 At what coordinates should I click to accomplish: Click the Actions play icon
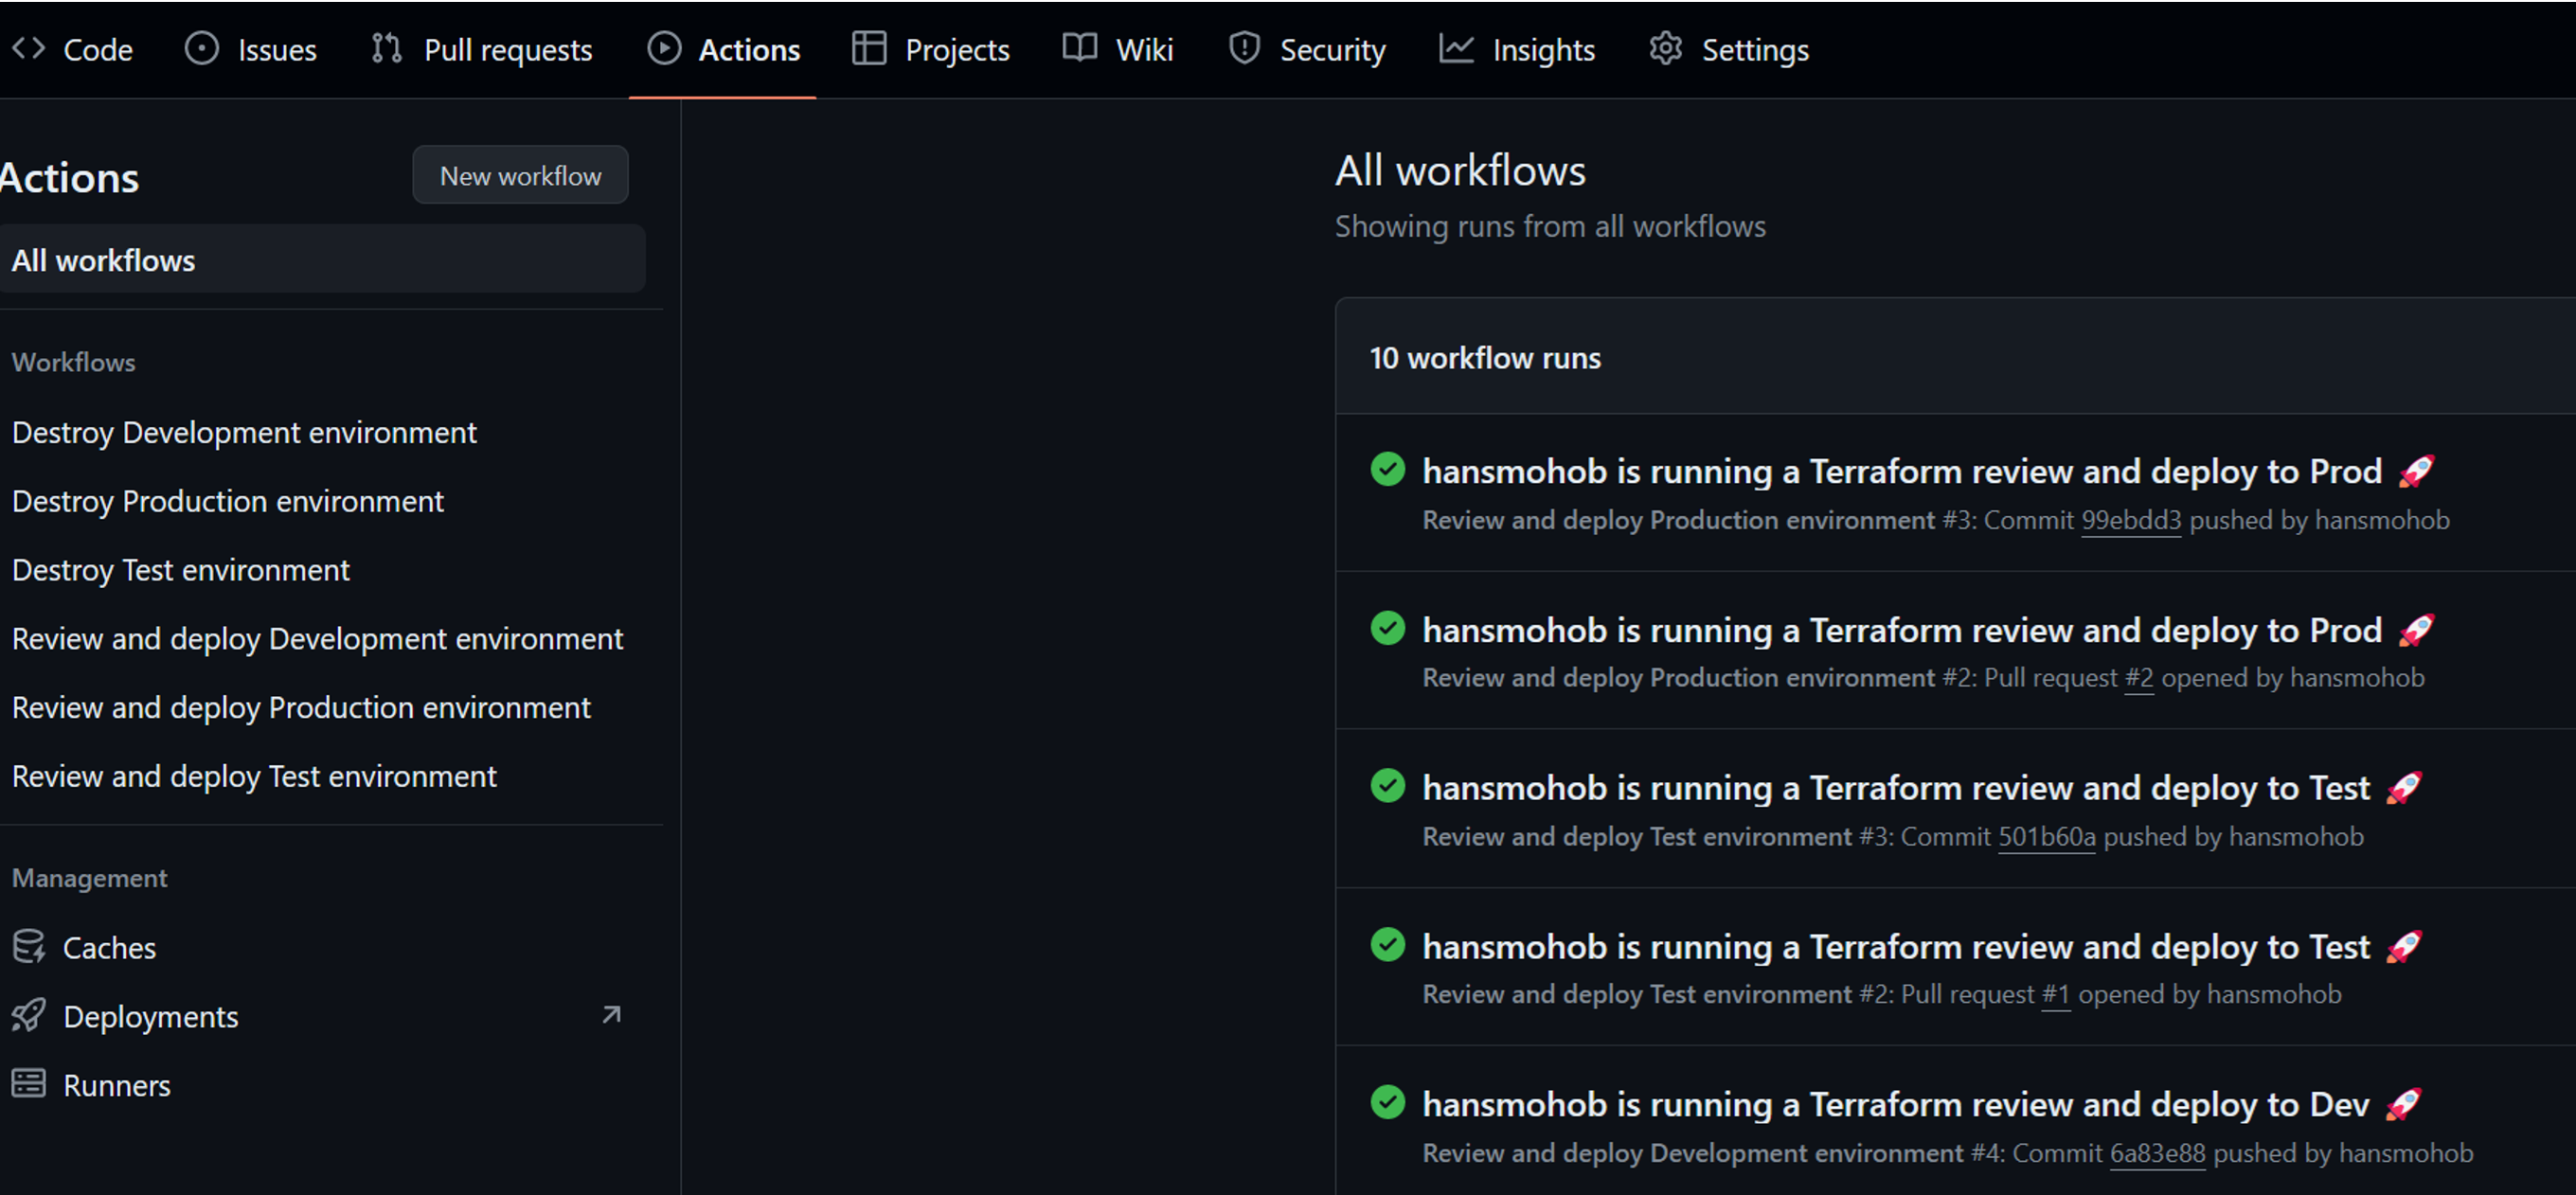(x=663, y=48)
